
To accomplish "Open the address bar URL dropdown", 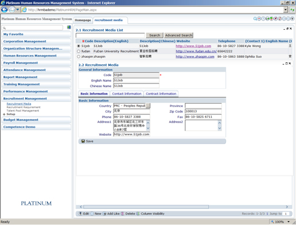I will point(286,10).
